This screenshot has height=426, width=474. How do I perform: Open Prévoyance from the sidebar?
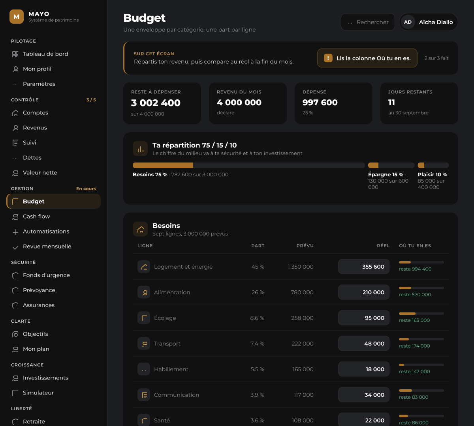click(x=54, y=290)
